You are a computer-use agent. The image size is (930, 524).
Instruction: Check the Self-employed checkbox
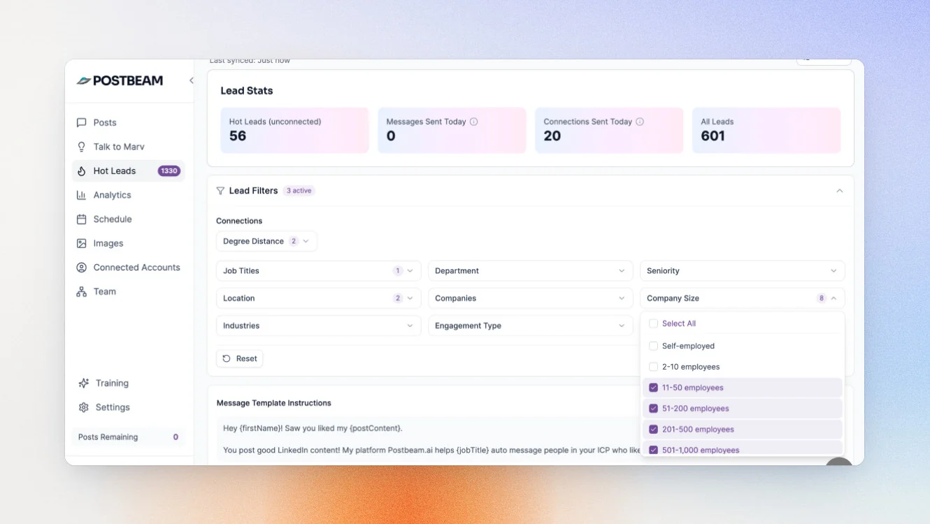point(653,346)
